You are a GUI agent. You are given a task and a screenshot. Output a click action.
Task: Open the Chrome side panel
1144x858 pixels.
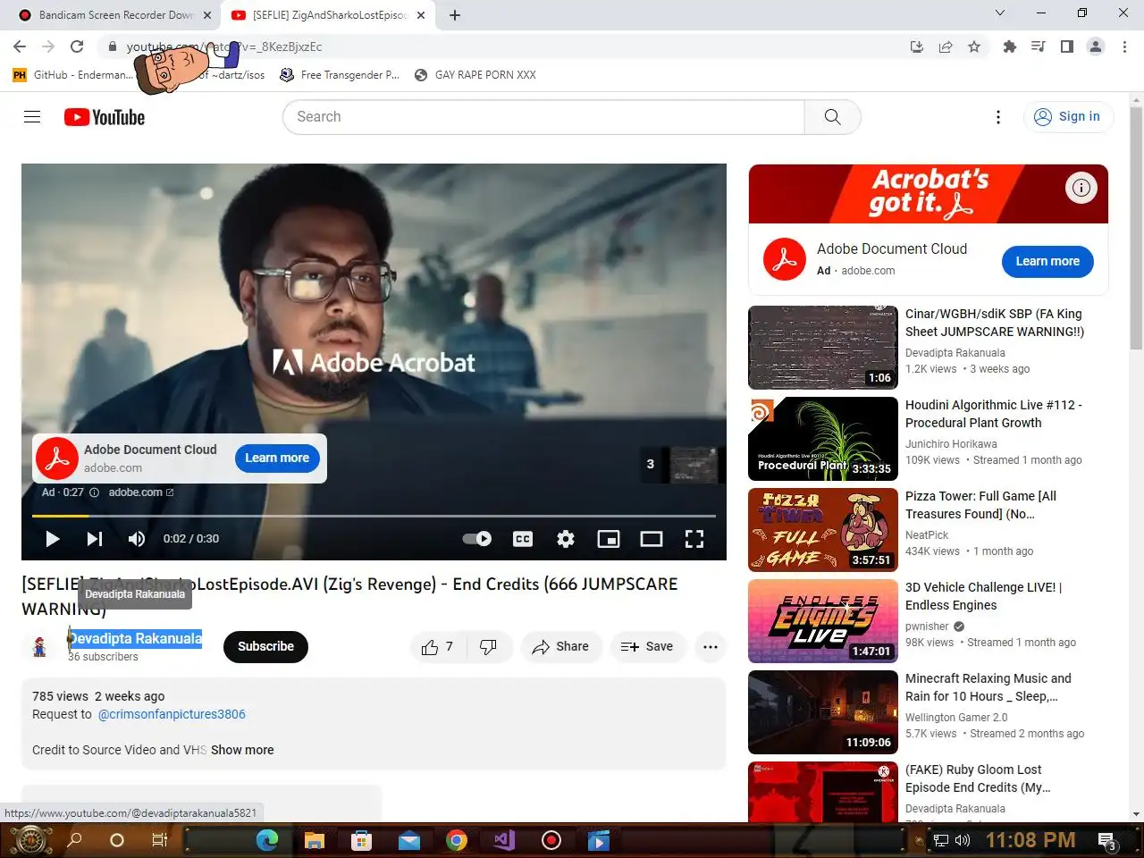tap(1066, 46)
